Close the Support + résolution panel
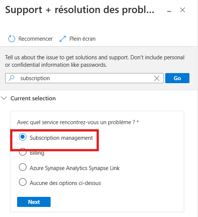Viewport: 198px width, 217px height. click(182, 10)
